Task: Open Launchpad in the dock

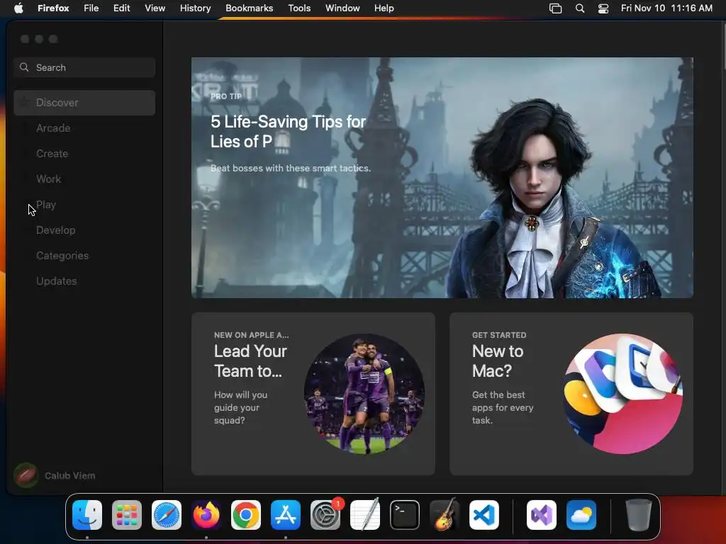Action: click(x=127, y=514)
